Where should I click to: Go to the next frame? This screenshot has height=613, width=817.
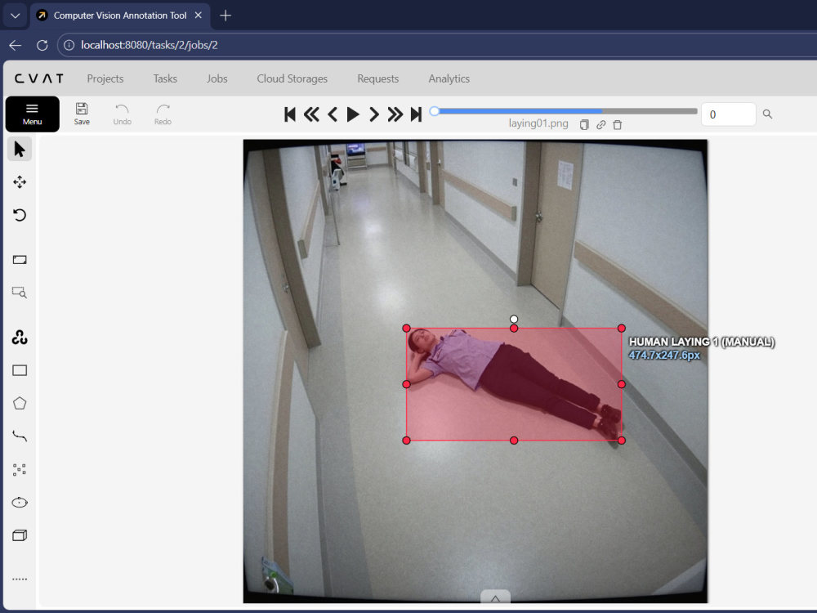(373, 114)
